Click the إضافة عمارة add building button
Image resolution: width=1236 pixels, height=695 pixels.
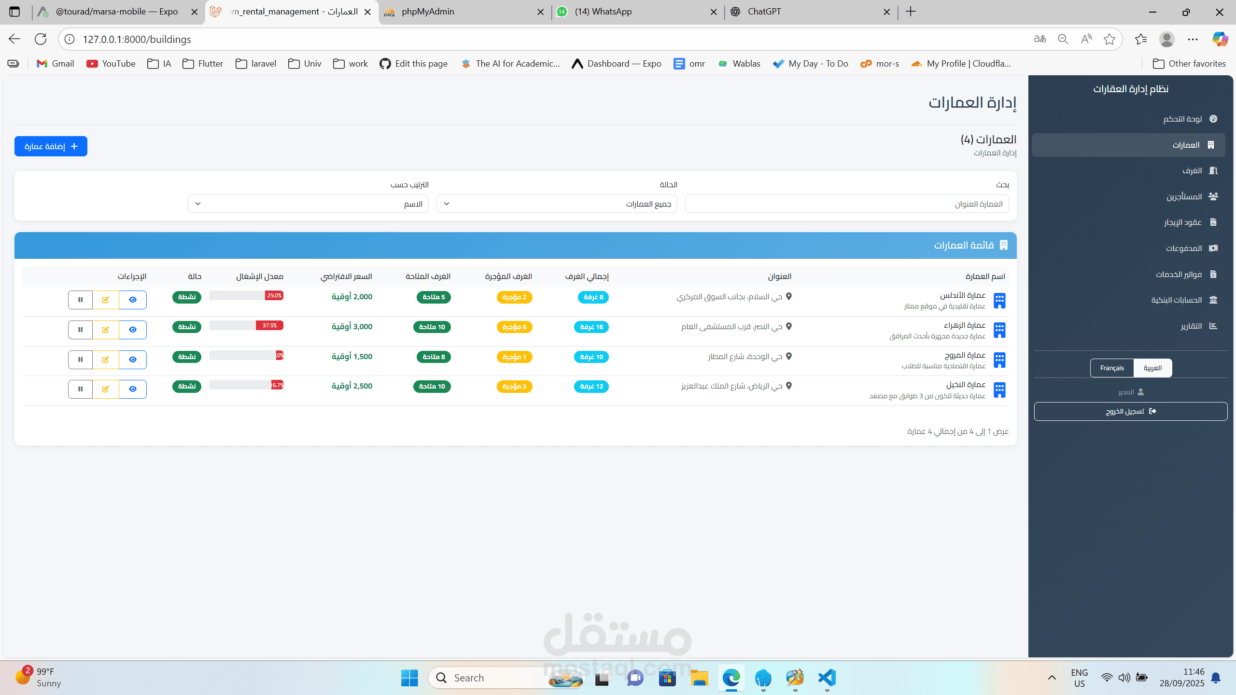(51, 146)
